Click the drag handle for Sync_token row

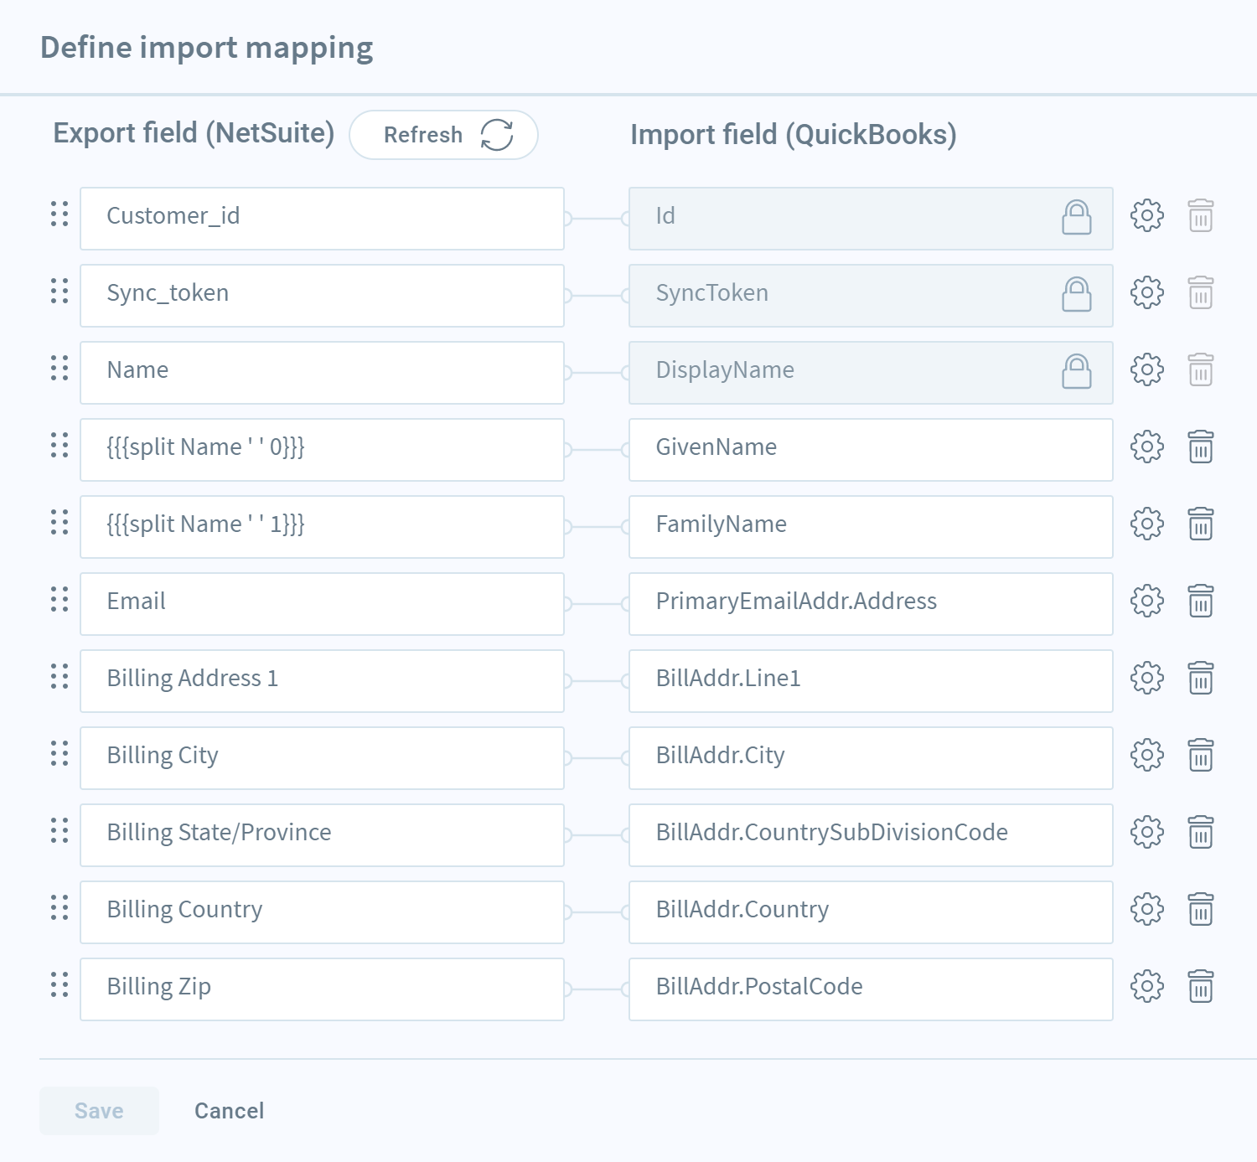(59, 292)
